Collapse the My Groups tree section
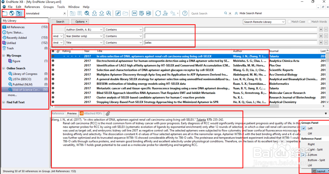Viewport: 329px width, 174px height. [x=4, y=56]
